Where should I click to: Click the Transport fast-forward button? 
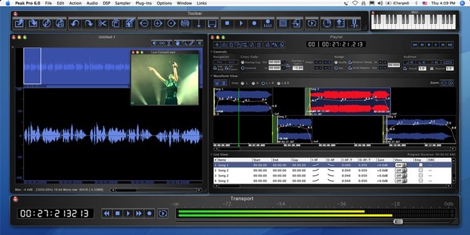(138, 214)
